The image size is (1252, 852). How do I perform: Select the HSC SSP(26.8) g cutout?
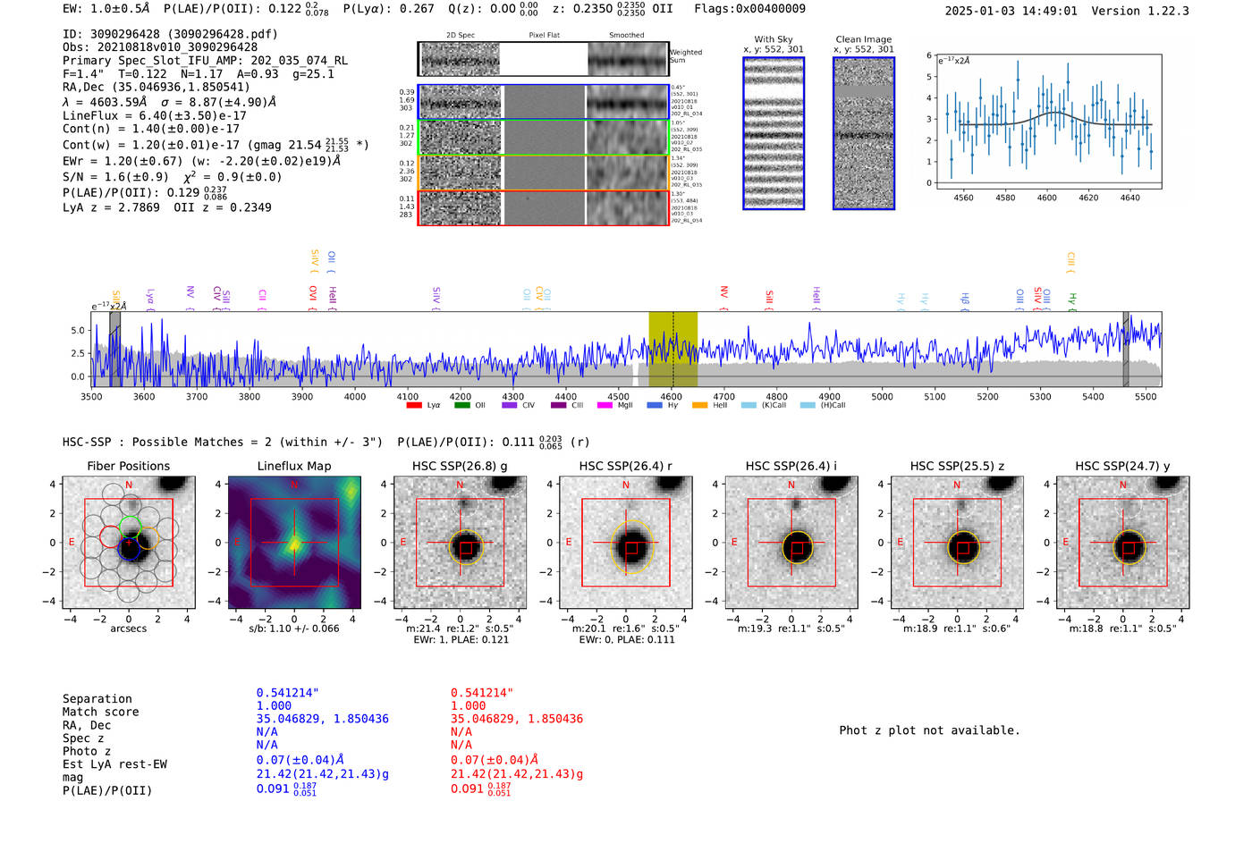pyautogui.click(x=460, y=542)
